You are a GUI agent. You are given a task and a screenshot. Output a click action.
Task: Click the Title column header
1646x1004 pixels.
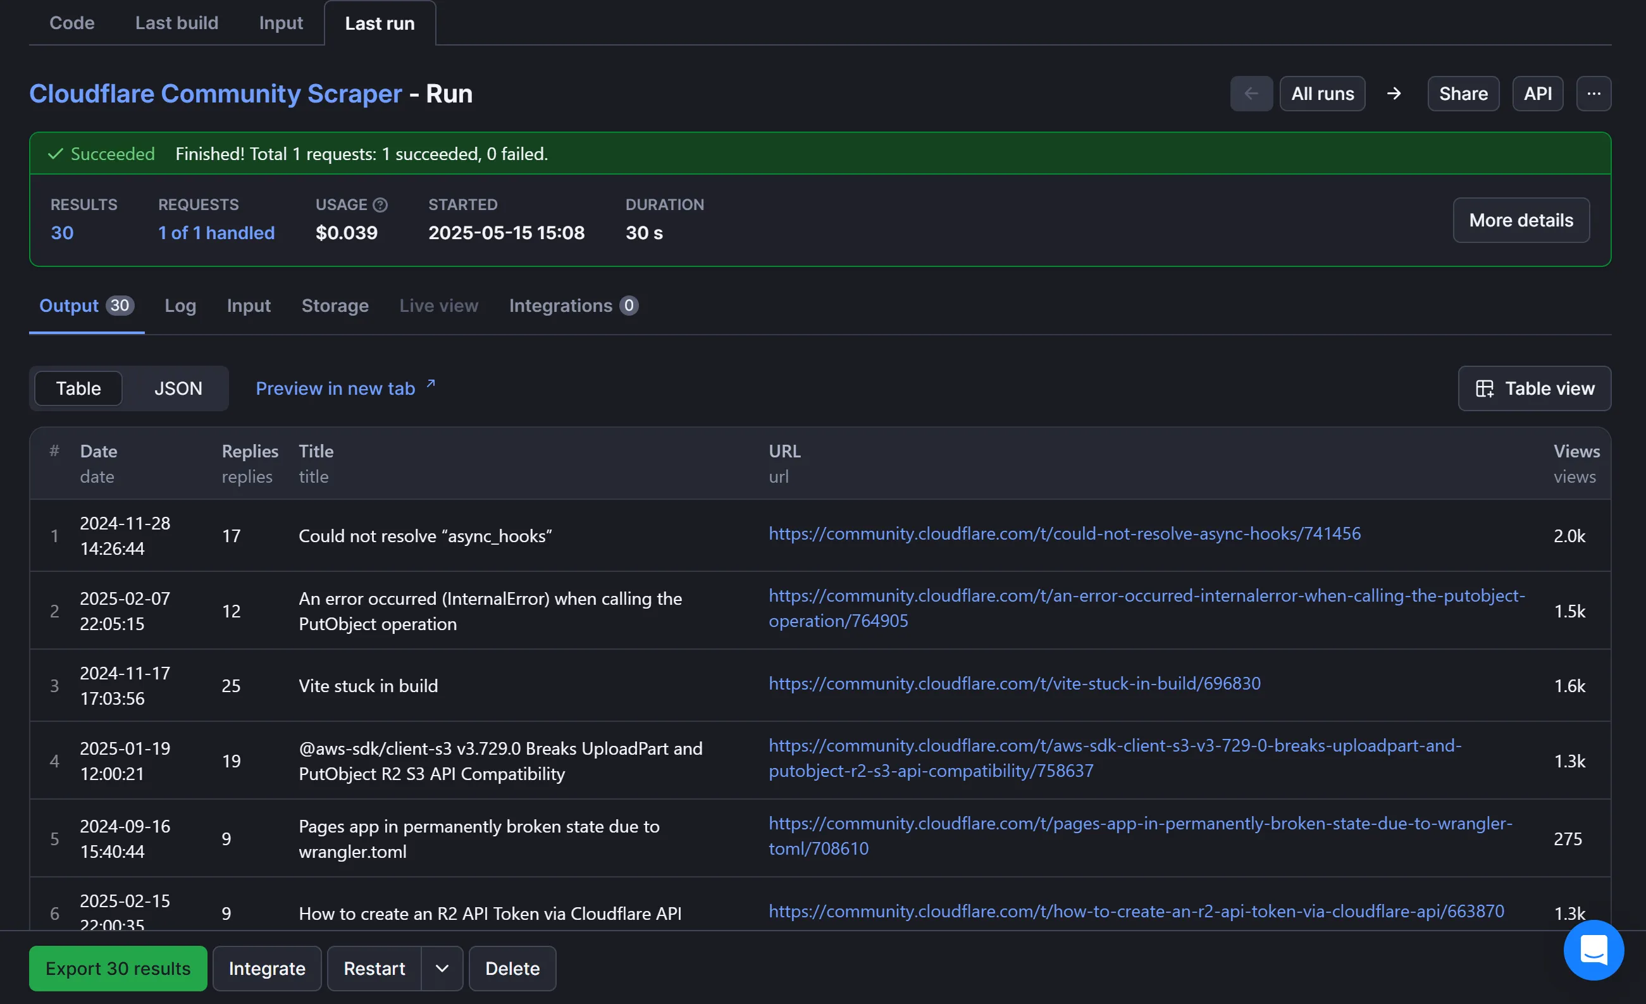click(x=315, y=451)
